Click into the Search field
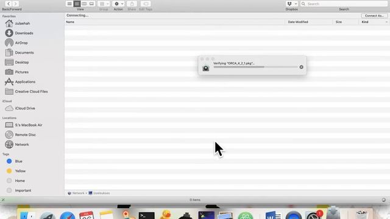This screenshot has height=219, width=390. click(344, 4)
